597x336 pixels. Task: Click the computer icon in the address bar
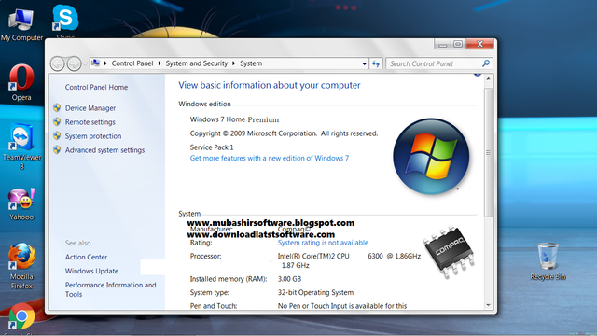(95, 63)
